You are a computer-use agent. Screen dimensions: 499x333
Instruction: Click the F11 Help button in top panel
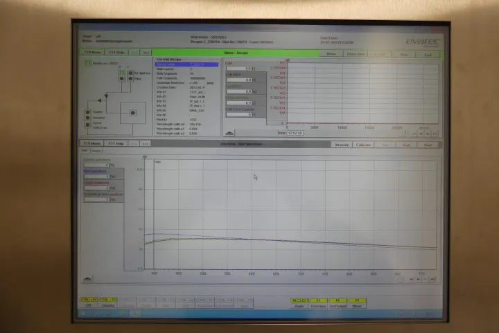116,53
